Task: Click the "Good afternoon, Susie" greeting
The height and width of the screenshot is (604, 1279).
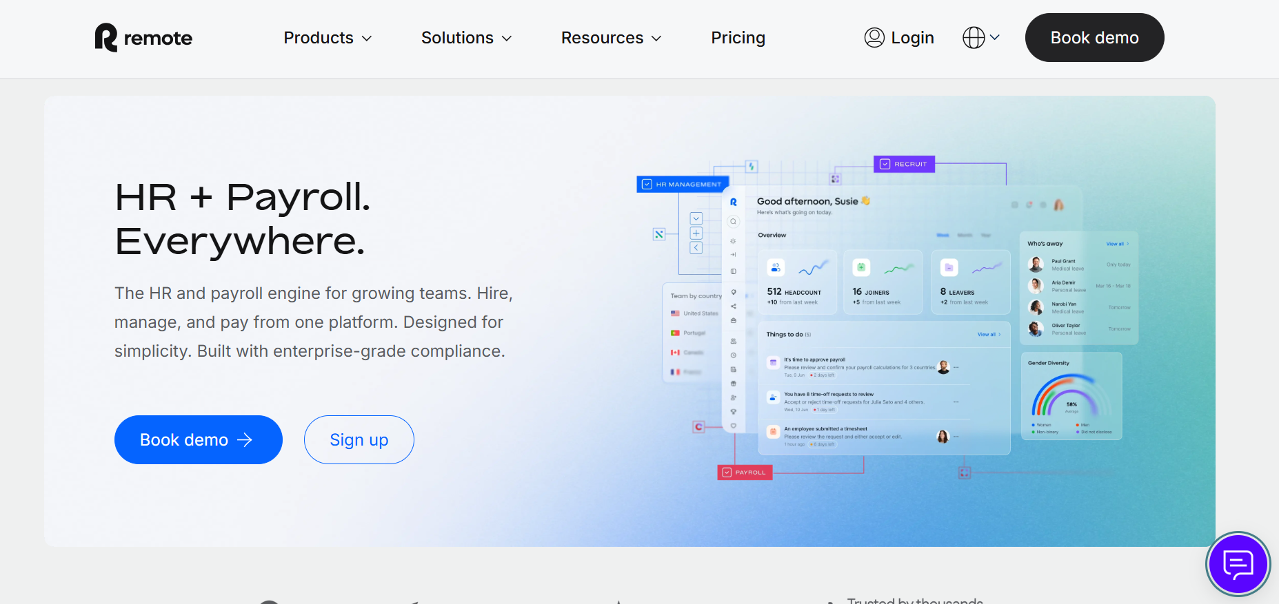Action: (814, 201)
